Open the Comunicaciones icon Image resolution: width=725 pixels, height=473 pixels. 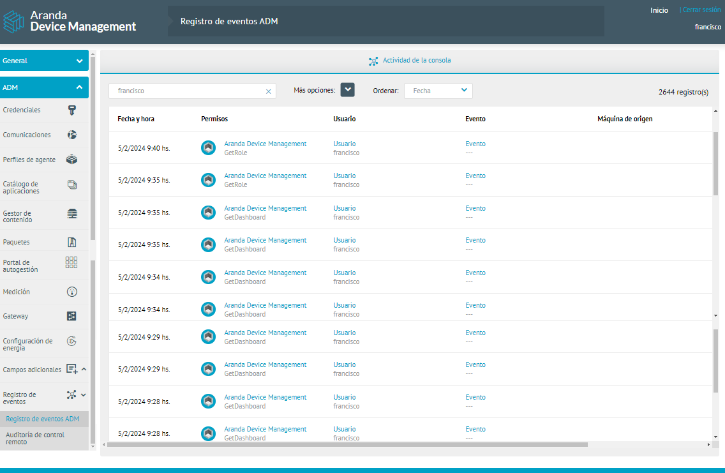[x=71, y=135]
